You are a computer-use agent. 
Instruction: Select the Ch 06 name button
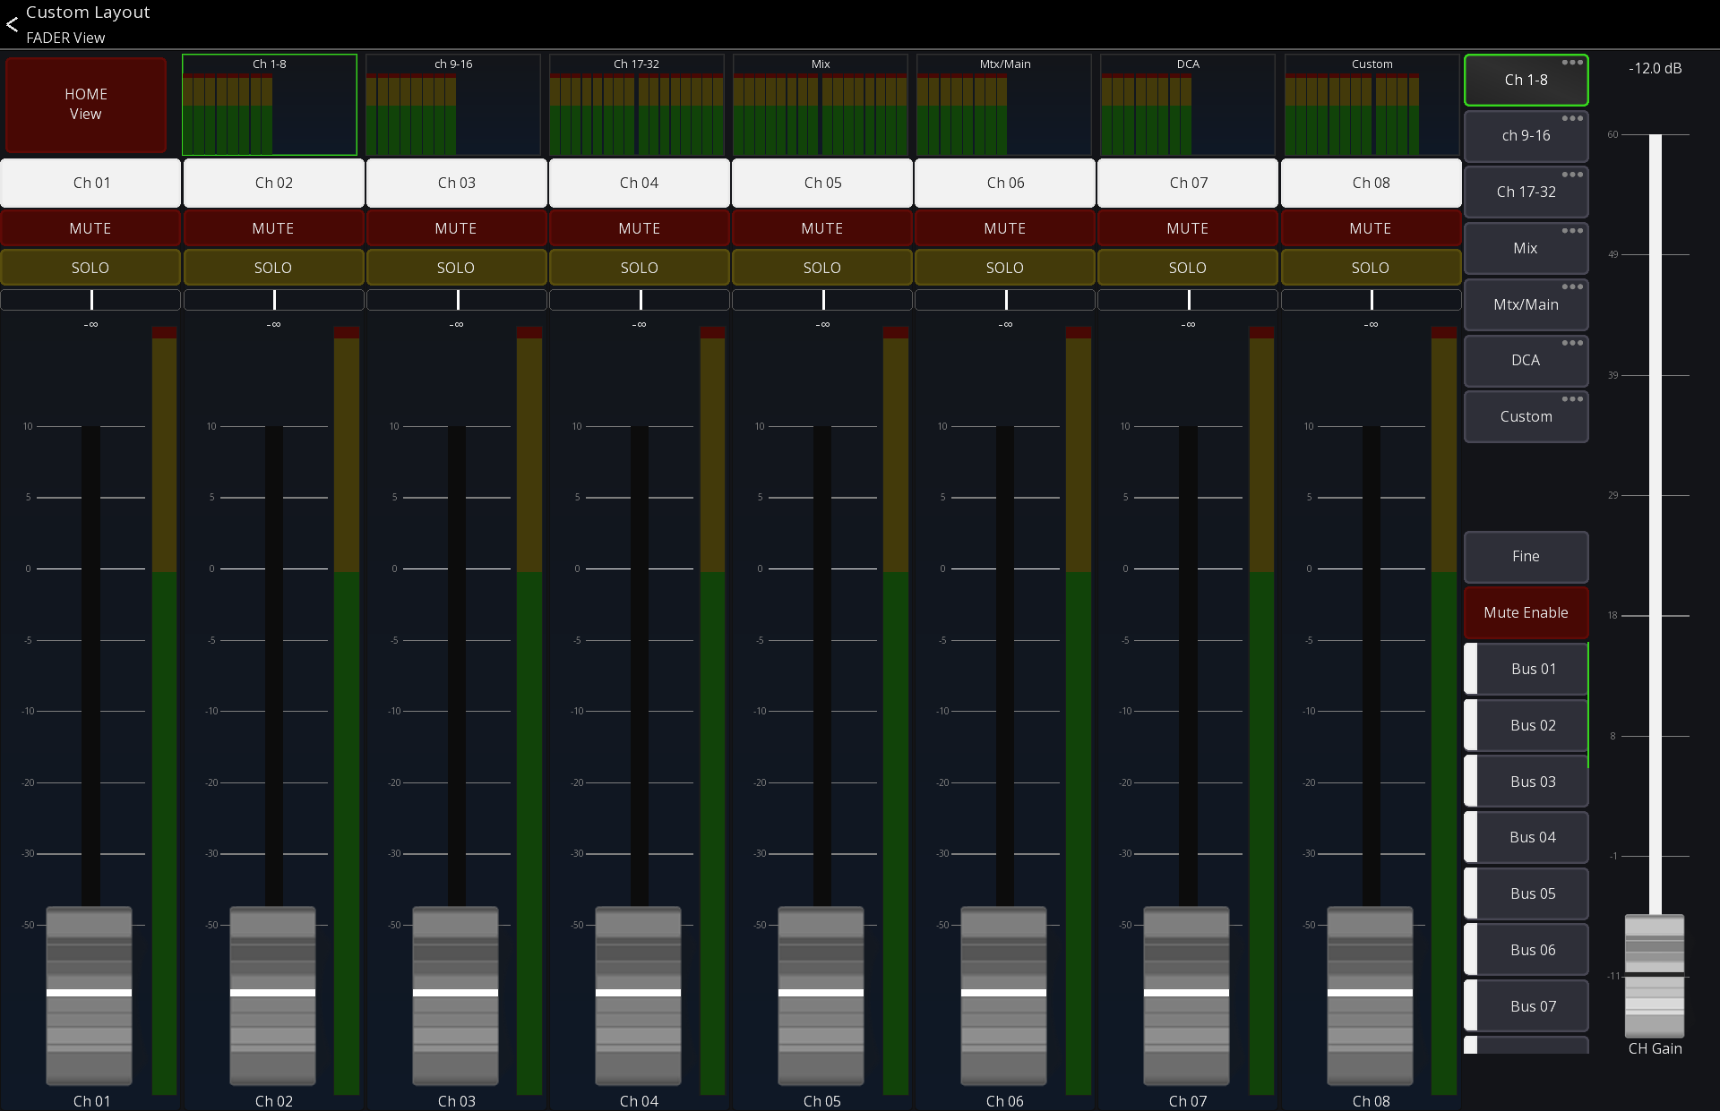tap(1005, 183)
